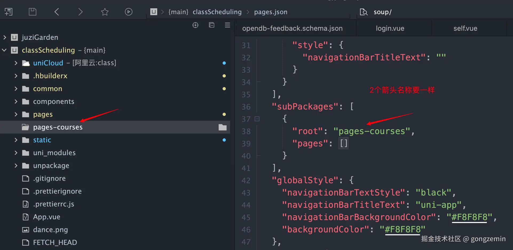Click the uniCloud cloud folder icon

coord(26,63)
